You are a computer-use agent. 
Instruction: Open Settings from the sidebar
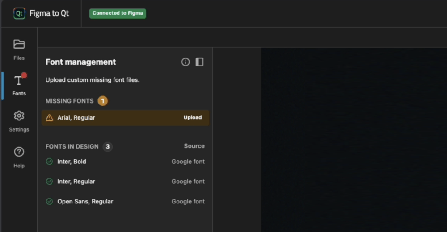[19, 121]
